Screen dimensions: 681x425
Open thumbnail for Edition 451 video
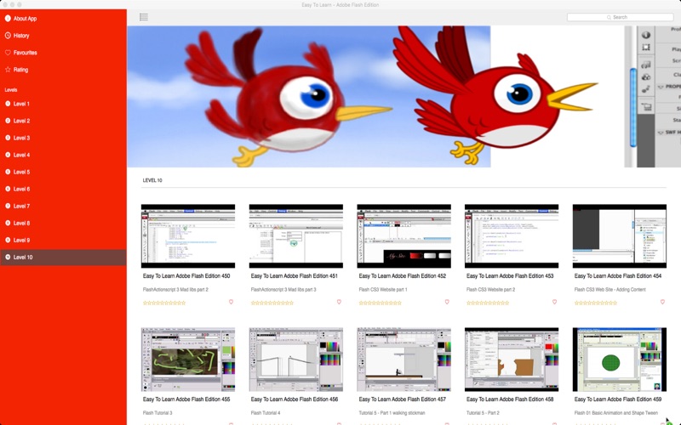point(295,236)
